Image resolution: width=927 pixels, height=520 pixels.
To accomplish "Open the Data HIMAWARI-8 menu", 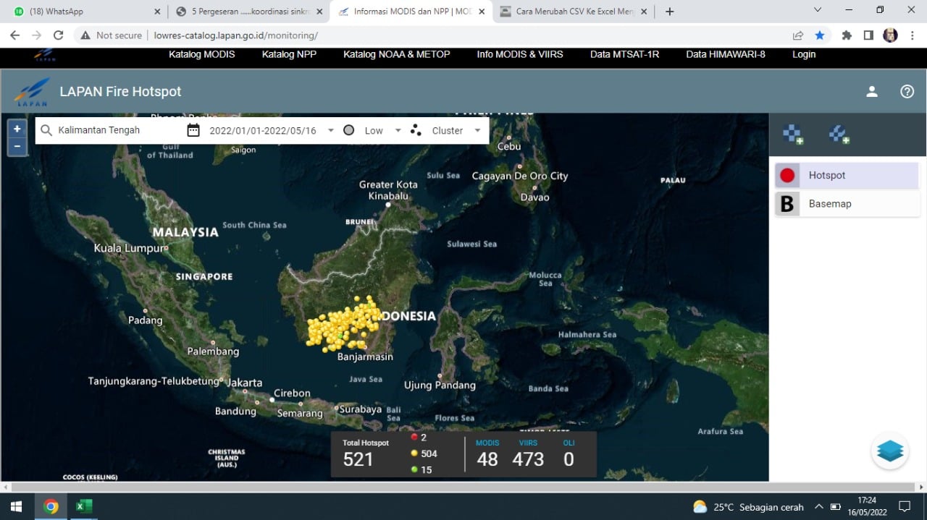I will tap(726, 54).
